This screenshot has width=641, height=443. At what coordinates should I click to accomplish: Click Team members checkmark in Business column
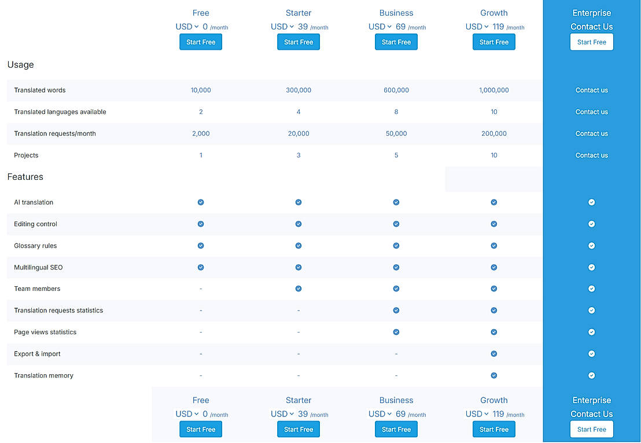[396, 289]
